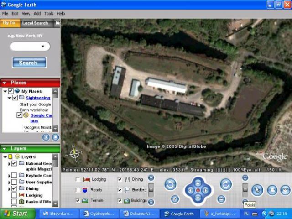Screen dimensions: 292x219
Task: Stop the tour in Places panel
Action: 55,137
